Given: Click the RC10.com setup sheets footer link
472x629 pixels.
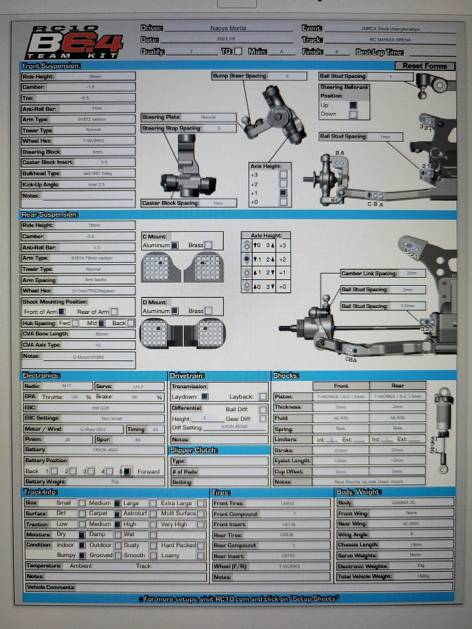Looking at the screenshot, I should (x=239, y=599).
